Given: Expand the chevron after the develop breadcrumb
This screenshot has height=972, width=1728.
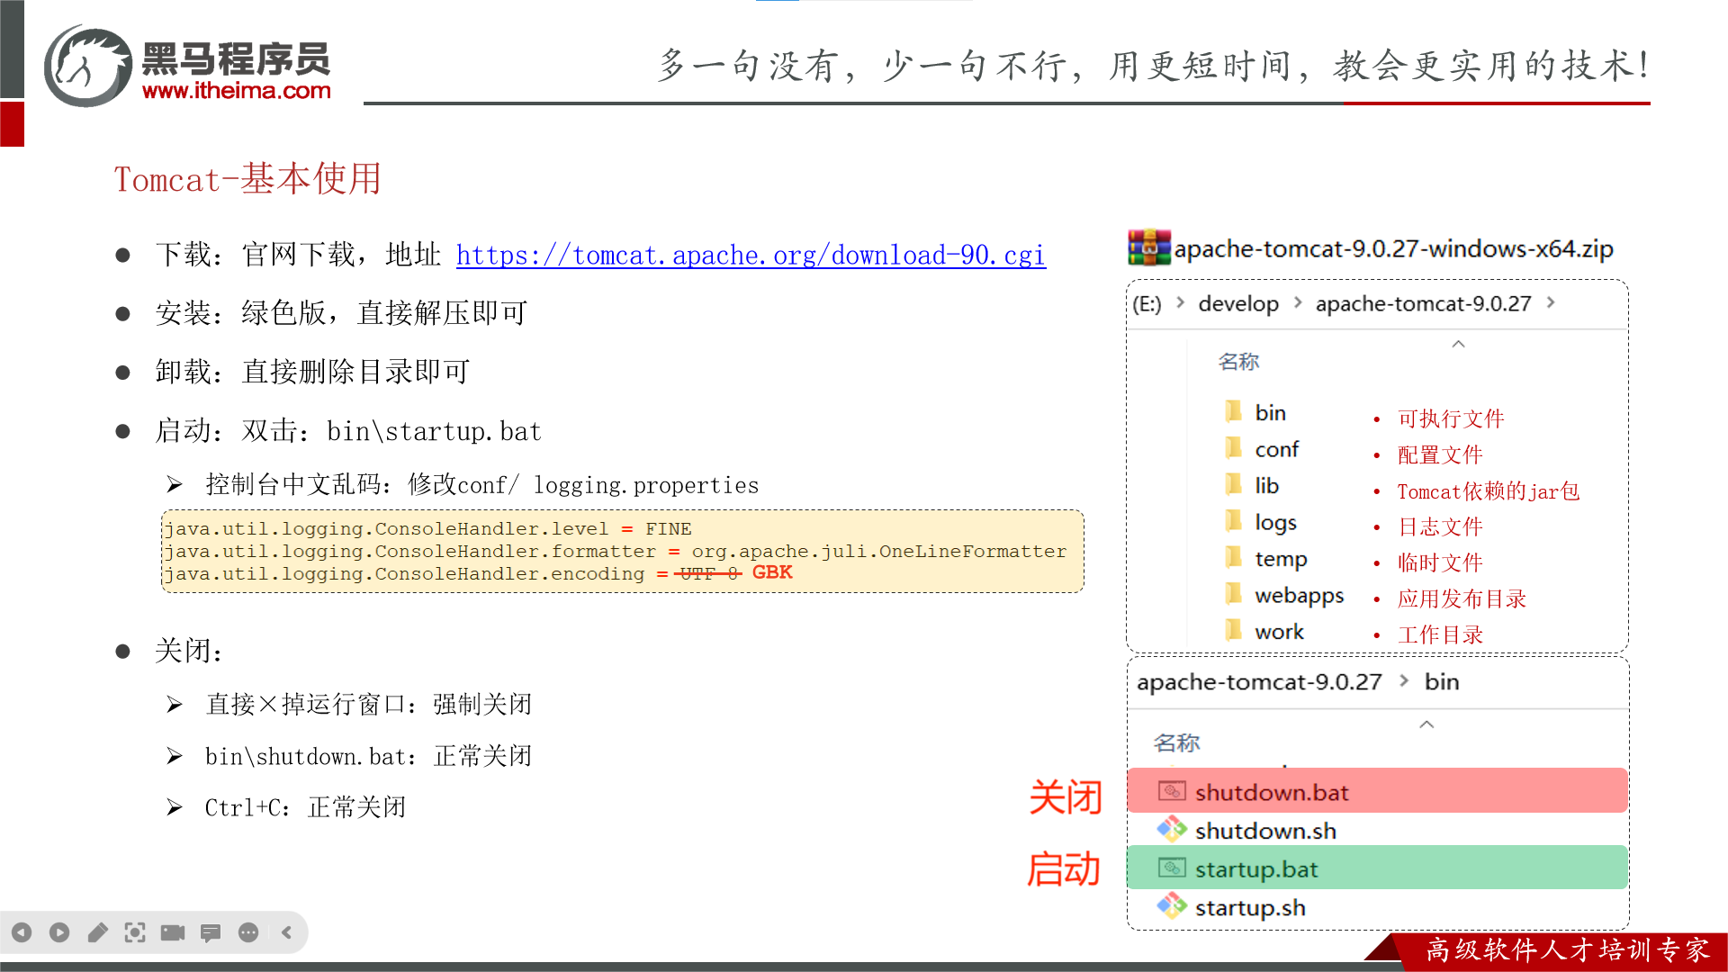Looking at the screenshot, I should [x=1297, y=303].
